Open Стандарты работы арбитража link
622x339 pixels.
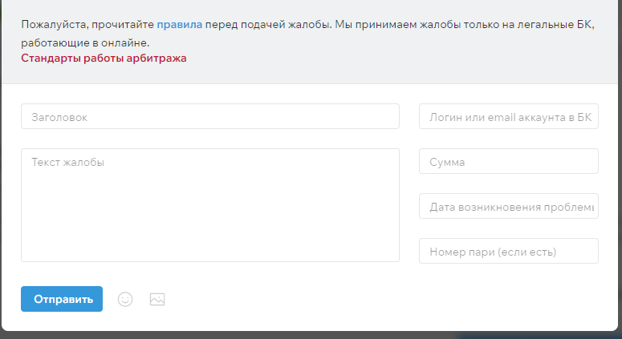(104, 59)
